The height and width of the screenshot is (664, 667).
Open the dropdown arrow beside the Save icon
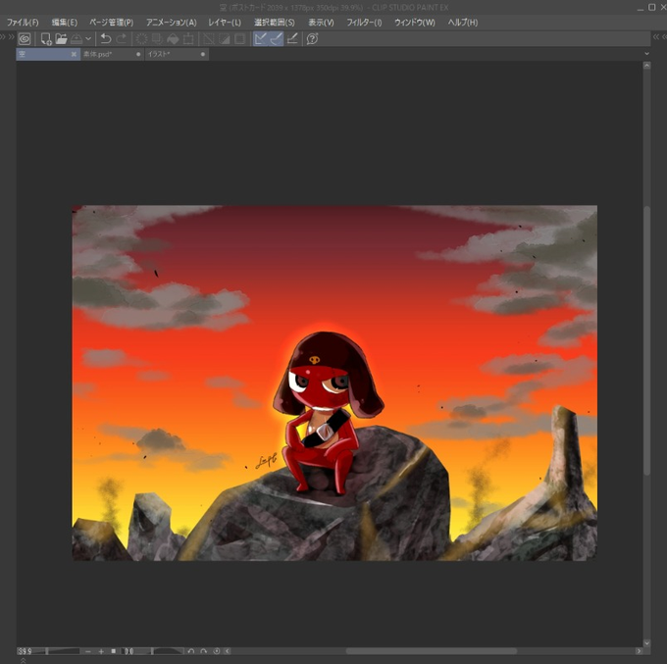[x=88, y=39]
